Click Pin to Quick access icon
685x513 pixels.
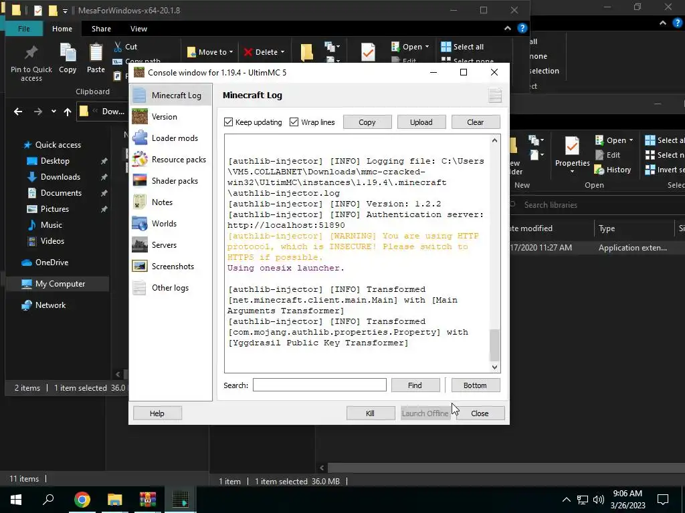point(31,53)
